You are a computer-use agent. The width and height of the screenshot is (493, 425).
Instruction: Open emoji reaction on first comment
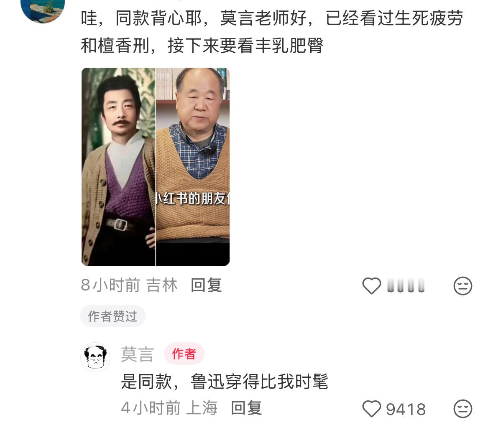tap(462, 285)
